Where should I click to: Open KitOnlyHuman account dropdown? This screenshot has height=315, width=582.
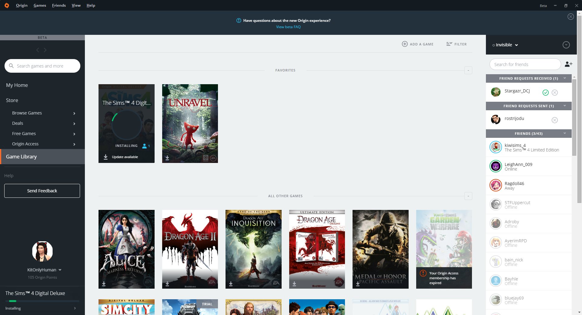pyautogui.click(x=60, y=270)
